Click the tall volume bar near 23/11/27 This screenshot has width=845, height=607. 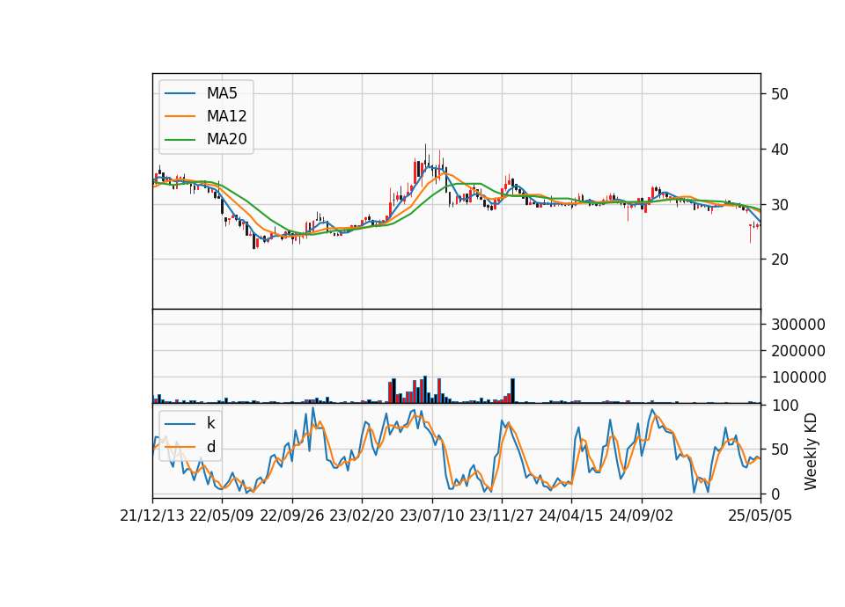513,391
